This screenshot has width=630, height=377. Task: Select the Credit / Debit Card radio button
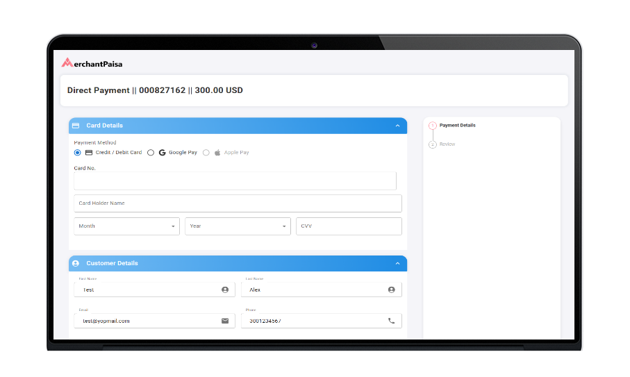[78, 153]
